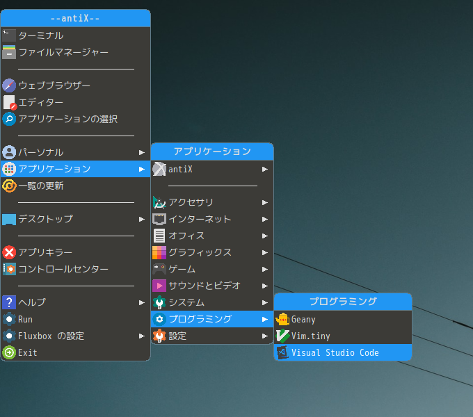Click the ゲーム gamepad icon
This screenshot has width=473, height=417.
[159, 269]
